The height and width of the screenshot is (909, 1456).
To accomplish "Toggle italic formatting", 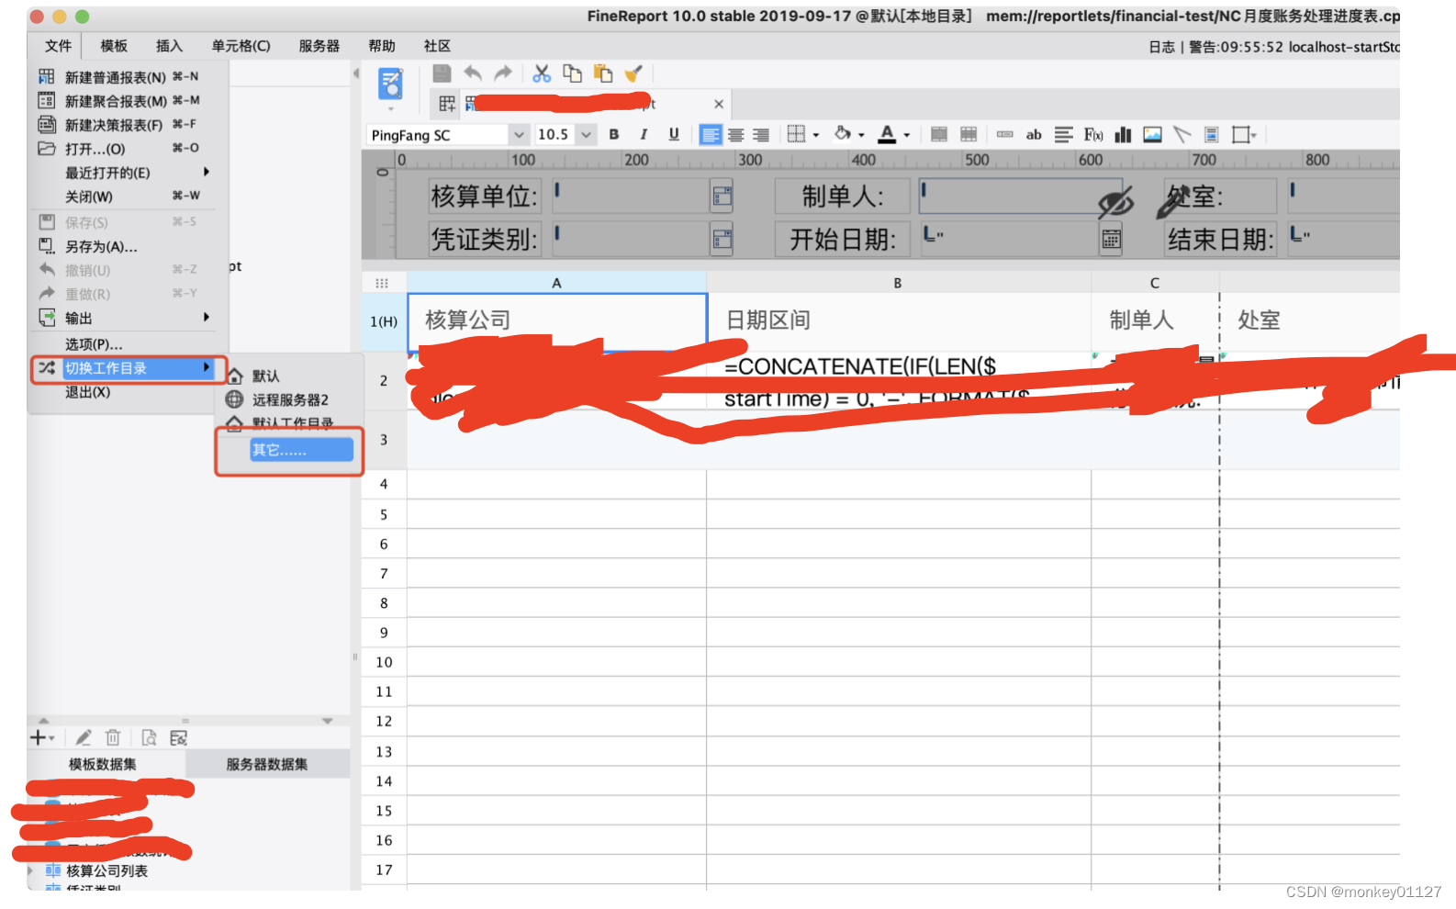I will (644, 135).
